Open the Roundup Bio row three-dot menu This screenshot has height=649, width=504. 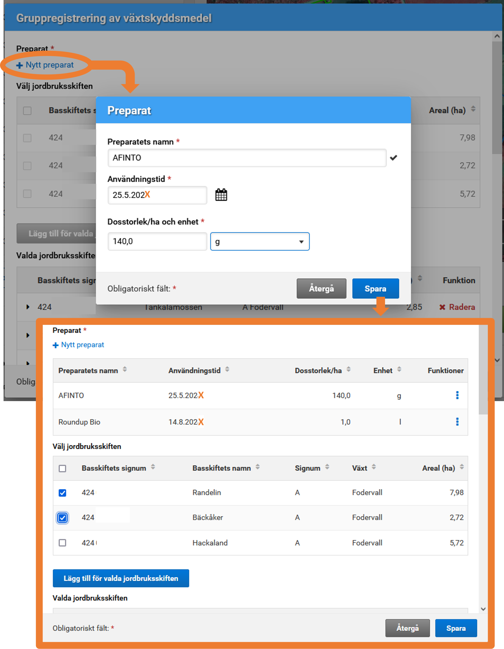(x=457, y=422)
